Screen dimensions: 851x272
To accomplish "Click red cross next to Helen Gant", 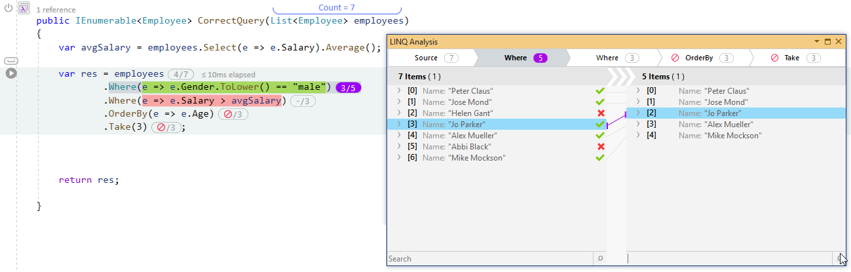I will click(601, 113).
